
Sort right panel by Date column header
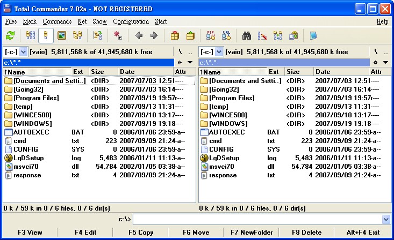click(x=341, y=72)
